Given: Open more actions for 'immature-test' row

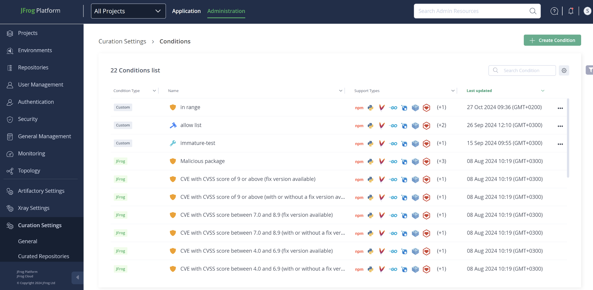Looking at the screenshot, I should tap(560, 144).
